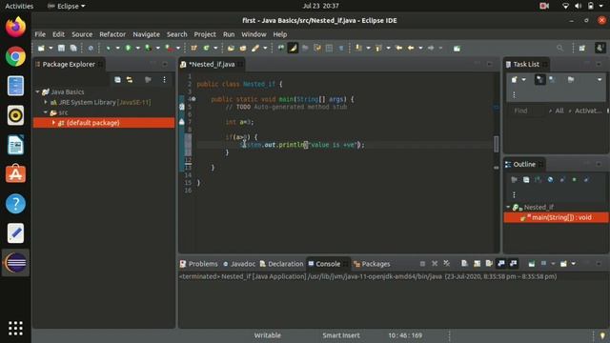Viewport: 610px width, 343px height.
Task: Click the Save All toolbar icon
Action: [73, 49]
